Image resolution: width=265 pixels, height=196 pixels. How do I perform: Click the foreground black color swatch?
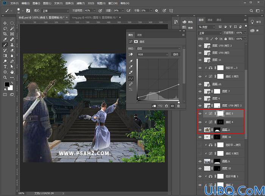[7, 84]
